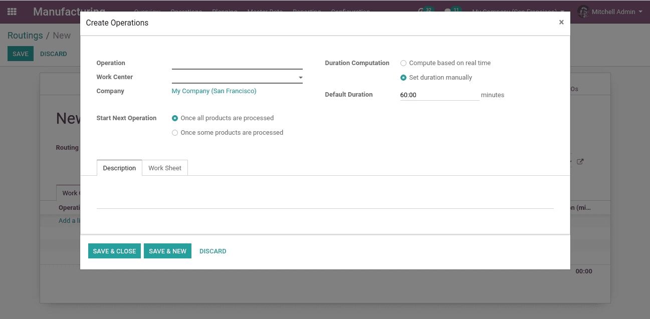This screenshot has height=319, width=650.
Task: Discard the new routing record
Action: tap(54, 54)
